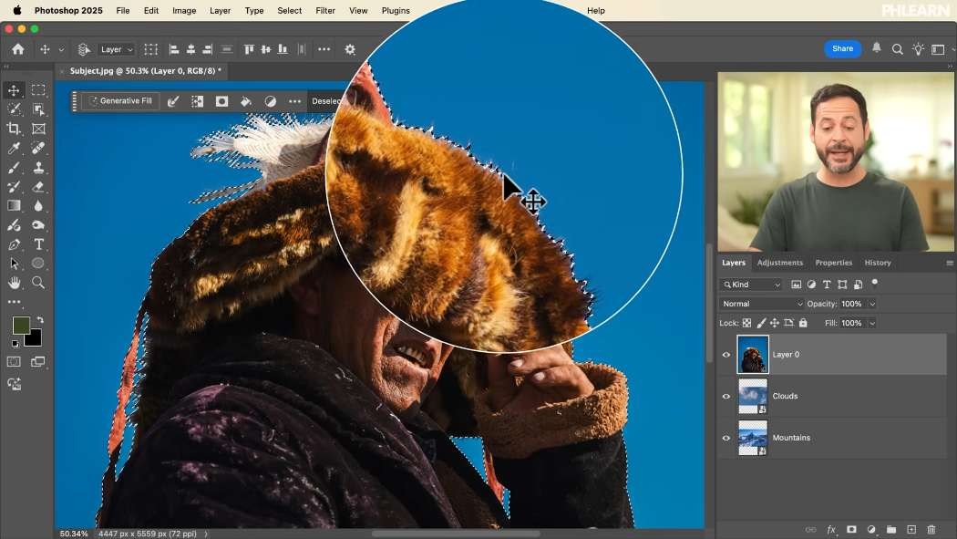Select the Hand tool

click(x=14, y=283)
